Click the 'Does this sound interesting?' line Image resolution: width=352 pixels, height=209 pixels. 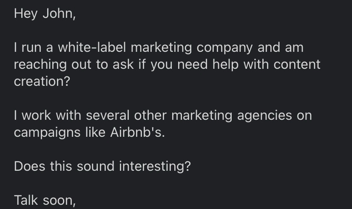102,166
